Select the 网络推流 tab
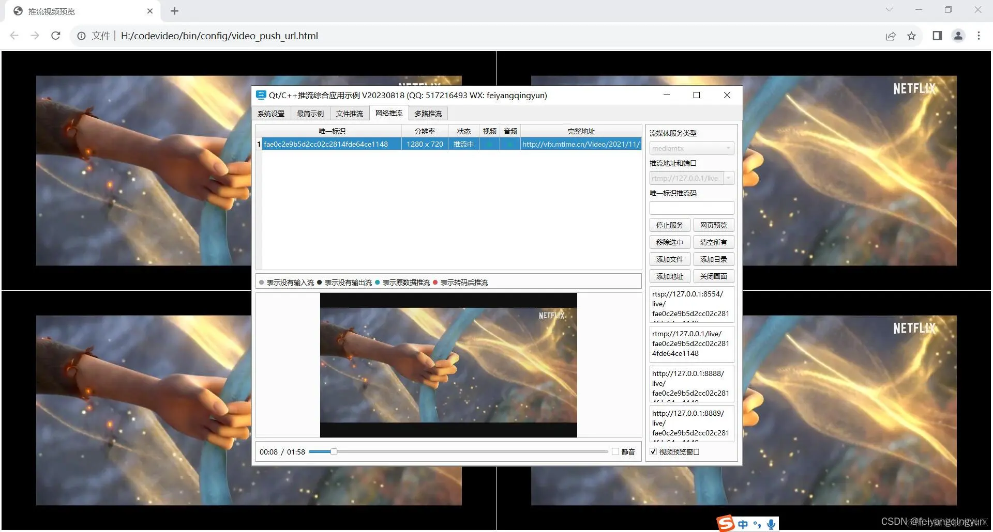This screenshot has width=993, height=532. pyautogui.click(x=389, y=113)
